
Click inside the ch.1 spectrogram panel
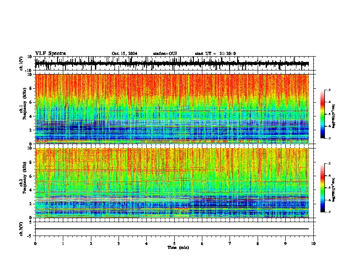[x=172, y=109]
